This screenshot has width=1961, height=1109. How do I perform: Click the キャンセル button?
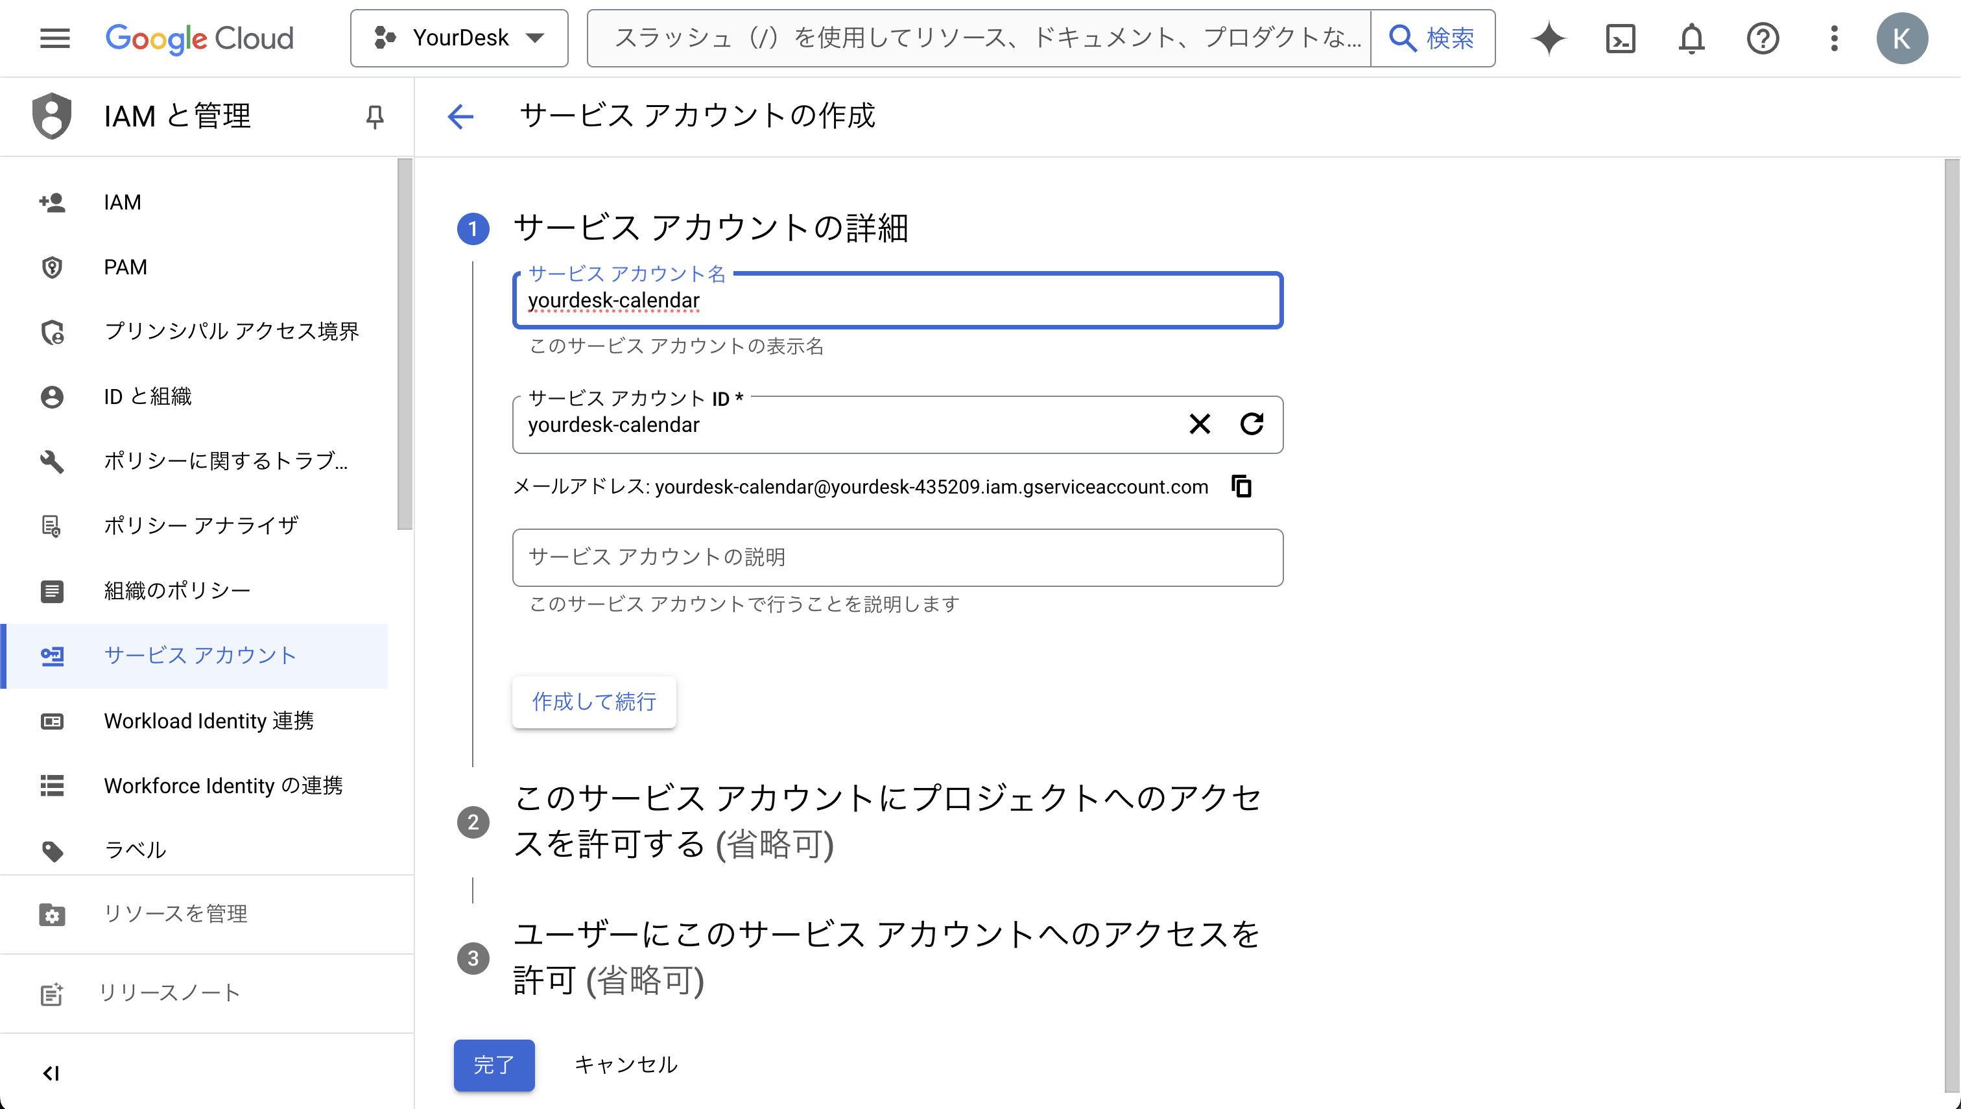tap(626, 1065)
